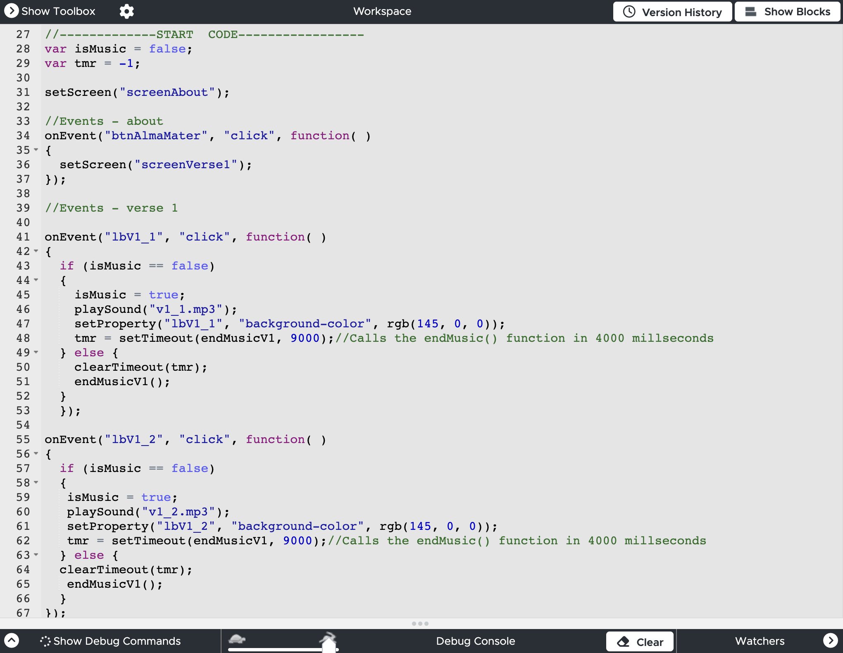Collapse the debug area with up-chevron
The image size is (843, 653).
click(12, 641)
